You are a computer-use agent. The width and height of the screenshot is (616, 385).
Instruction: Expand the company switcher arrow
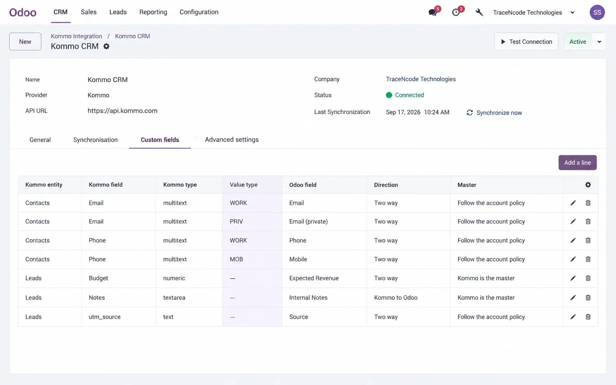(572, 12)
